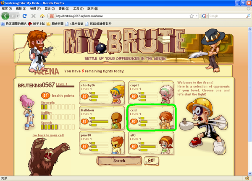This screenshot has width=252, height=181.
Task: Go to the home page icon
Action: (x=42, y=16)
